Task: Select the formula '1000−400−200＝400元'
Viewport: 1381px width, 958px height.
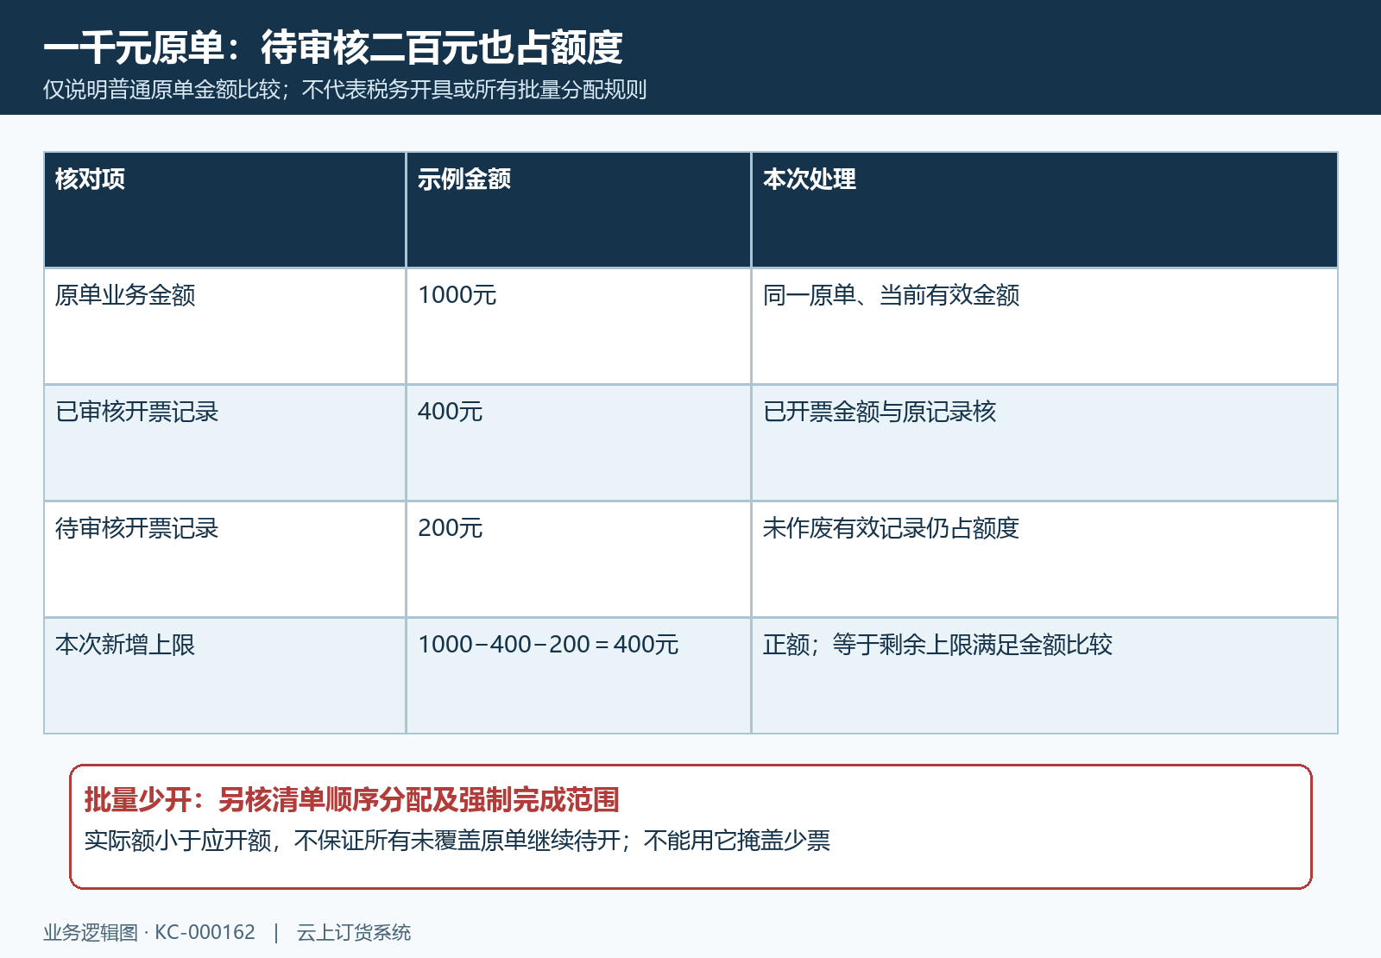Action: [548, 645]
